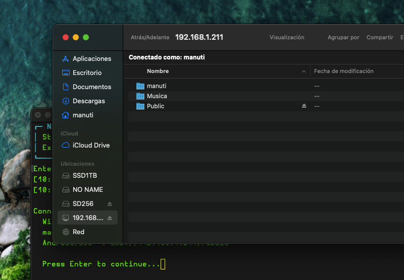This screenshot has width=404, height=280.
Task: Toggle the sort order chevron in the Nombre column
Action: point(304,72)
